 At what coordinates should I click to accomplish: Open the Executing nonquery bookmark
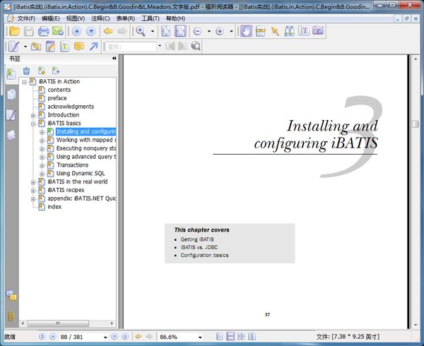pyautogui.click(x=86, y=148)
